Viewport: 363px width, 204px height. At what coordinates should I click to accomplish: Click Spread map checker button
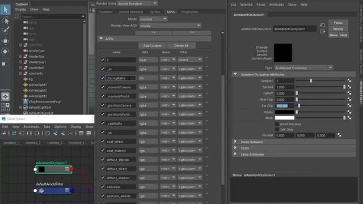[349, 87]
